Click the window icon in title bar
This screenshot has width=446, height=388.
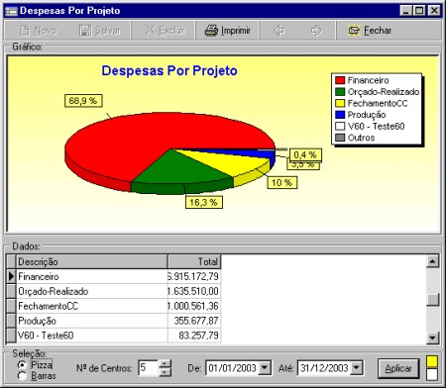pos(11,11)
